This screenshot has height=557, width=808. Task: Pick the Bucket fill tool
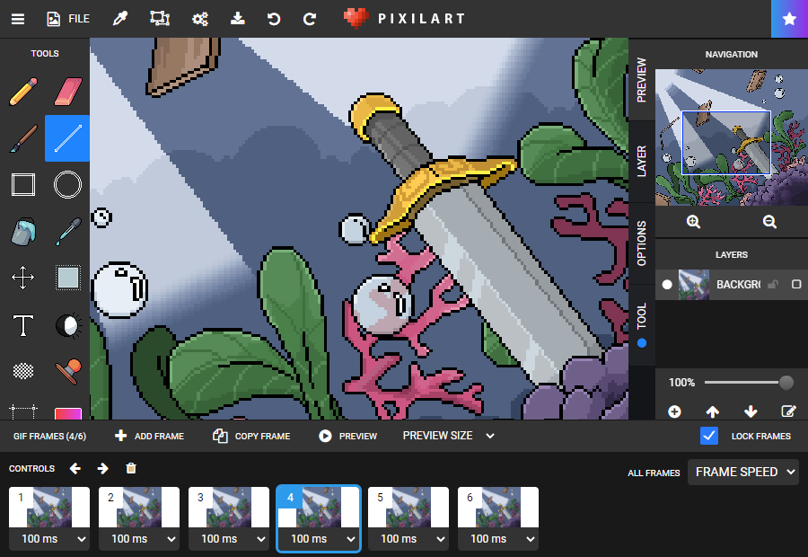pos(22,232)
